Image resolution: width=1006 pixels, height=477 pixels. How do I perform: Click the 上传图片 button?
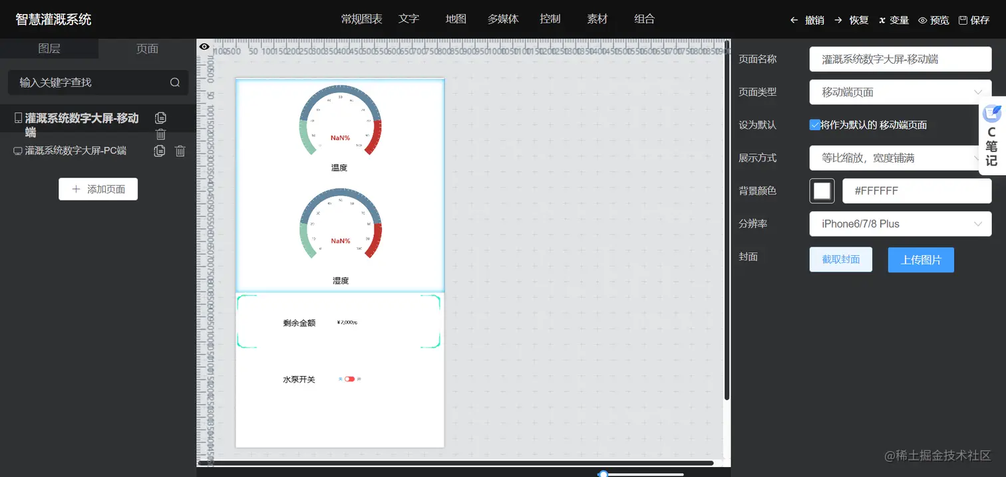[921, 260]
